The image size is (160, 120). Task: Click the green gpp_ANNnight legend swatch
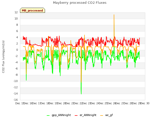point(48,115)
